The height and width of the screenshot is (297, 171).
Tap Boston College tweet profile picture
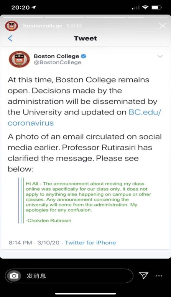click(x=19, y=59)
